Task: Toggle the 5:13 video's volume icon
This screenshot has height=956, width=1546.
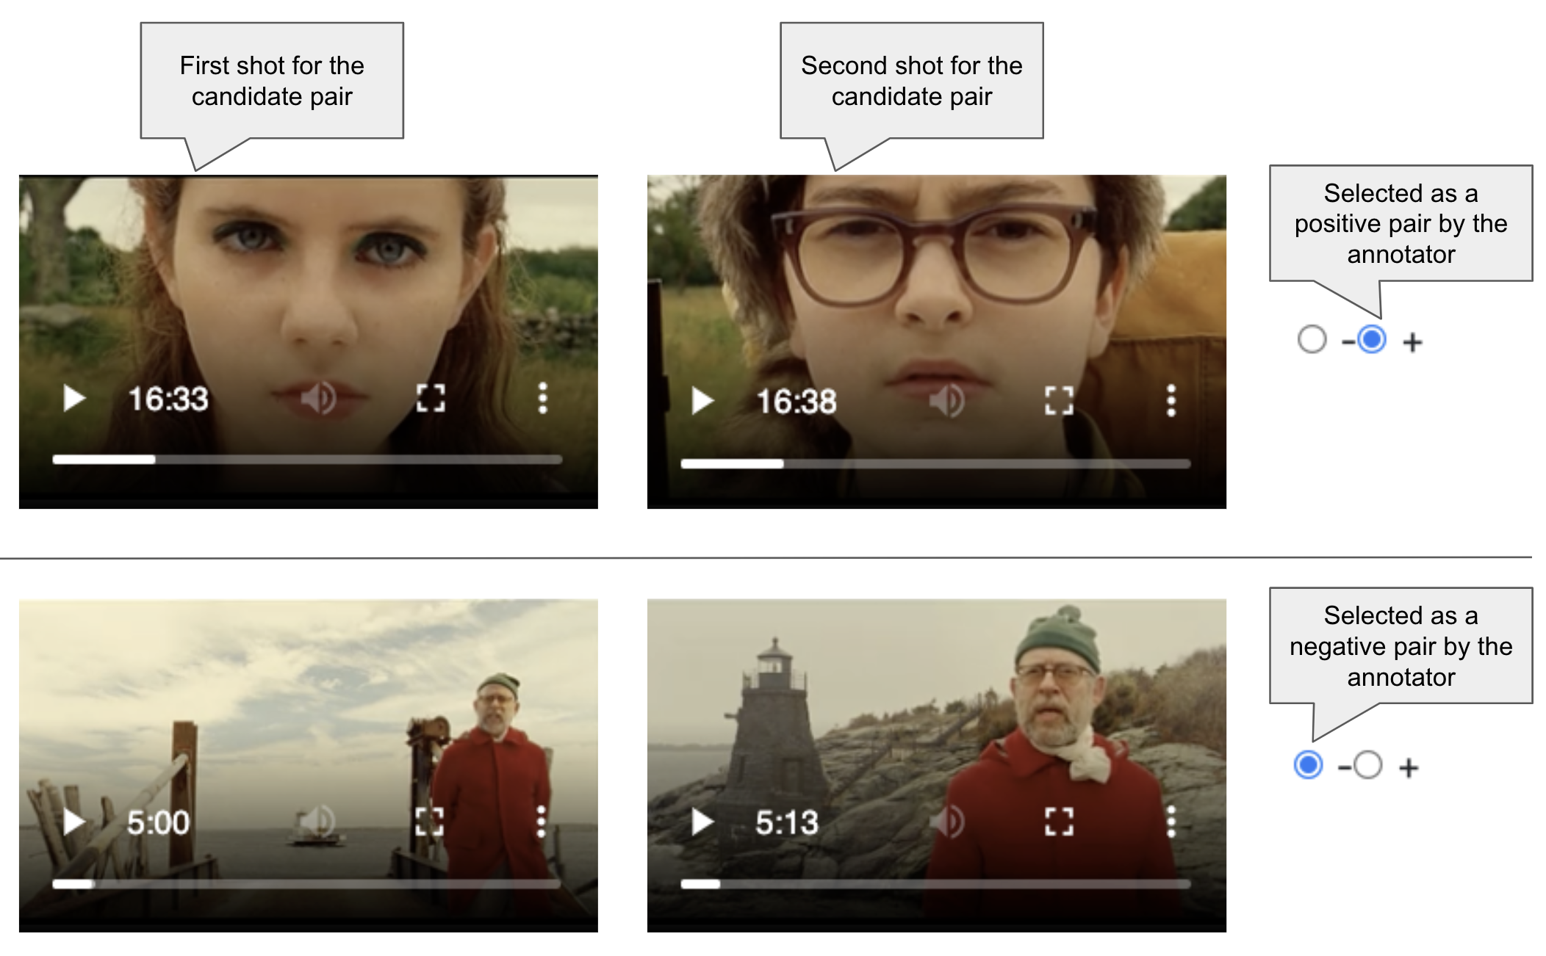Action: click(946, 822)
